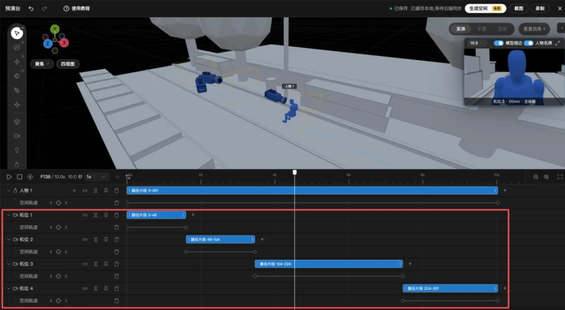The image size is (565, 310).
Task: Add a camera from sidebar
Action: click(x=17, y=136)
